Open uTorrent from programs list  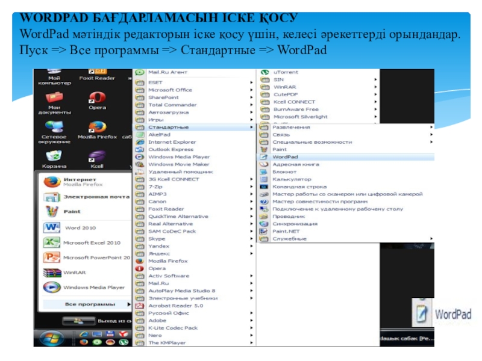(x=319, y=72)
